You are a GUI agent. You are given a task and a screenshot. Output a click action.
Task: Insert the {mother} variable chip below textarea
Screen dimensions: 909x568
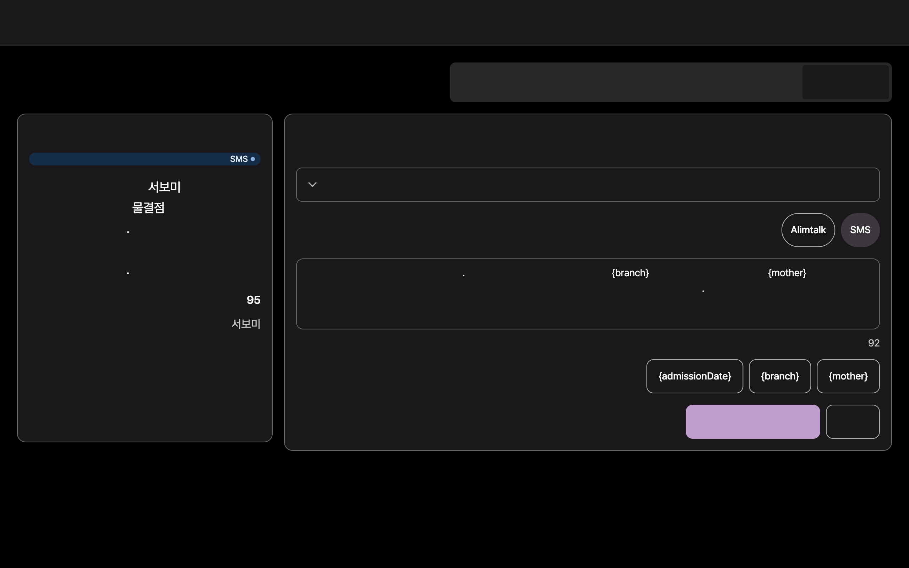pos(848,376)
